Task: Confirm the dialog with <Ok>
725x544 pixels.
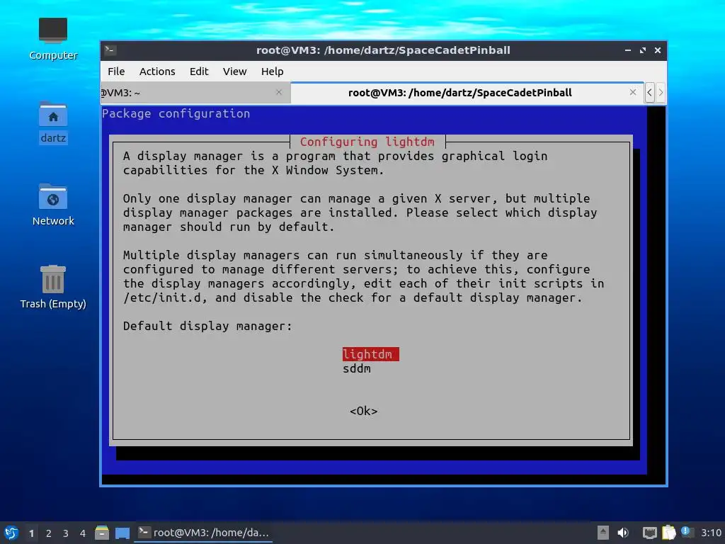Action: 363,412
